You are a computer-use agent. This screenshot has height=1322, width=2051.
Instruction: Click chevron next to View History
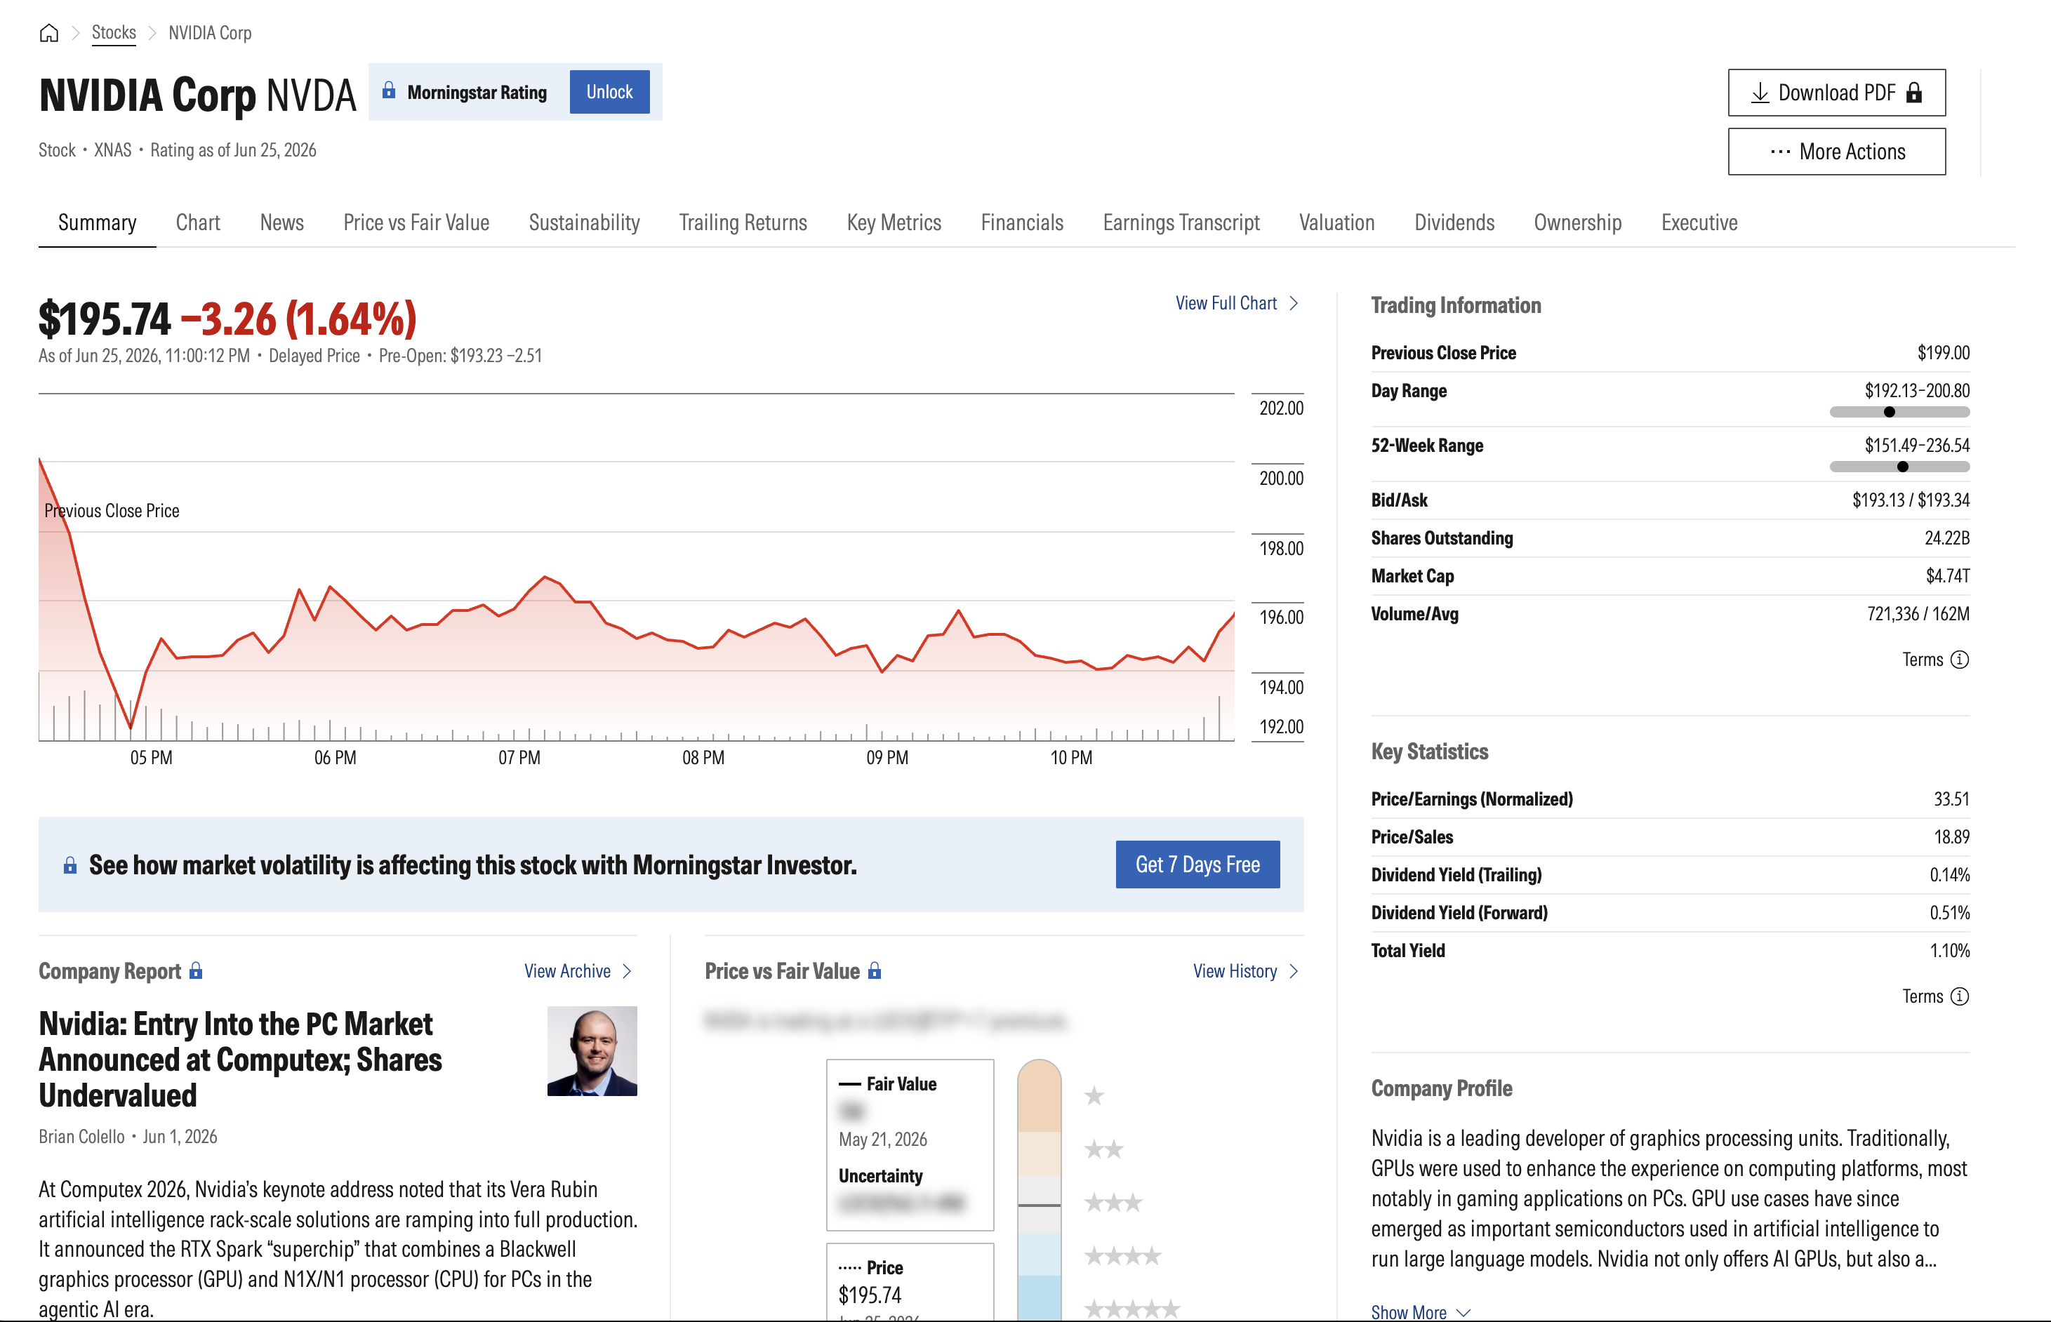tap(1294, 971)
